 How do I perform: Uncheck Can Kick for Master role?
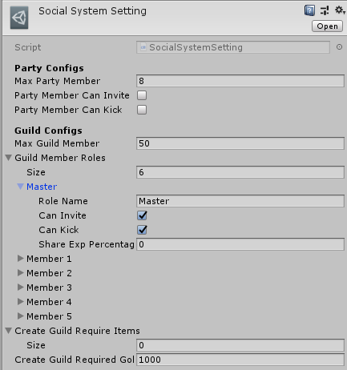[x=142, y=230]
